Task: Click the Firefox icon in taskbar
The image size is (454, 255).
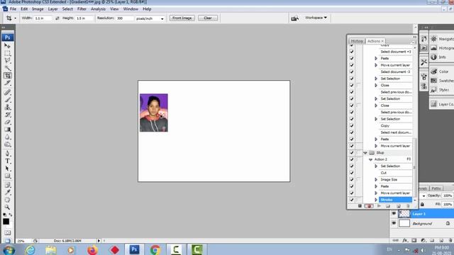Action: pos(92,249)
